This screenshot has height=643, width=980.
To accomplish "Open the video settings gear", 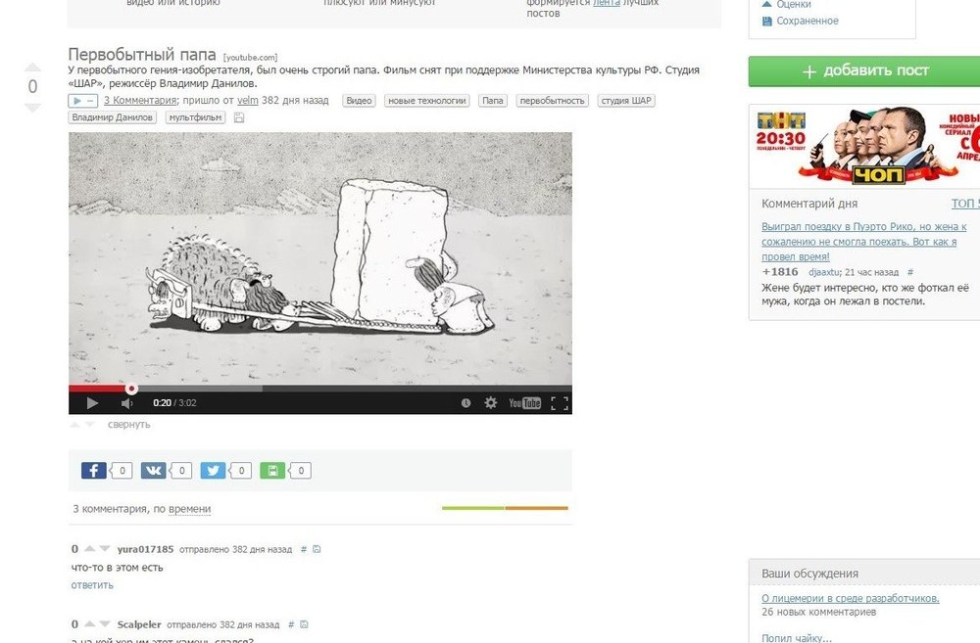I will 491,403.
